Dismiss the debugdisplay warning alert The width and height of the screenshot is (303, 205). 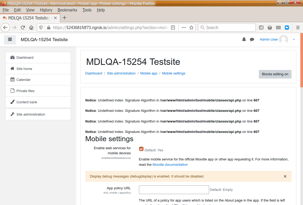(285, 176)
